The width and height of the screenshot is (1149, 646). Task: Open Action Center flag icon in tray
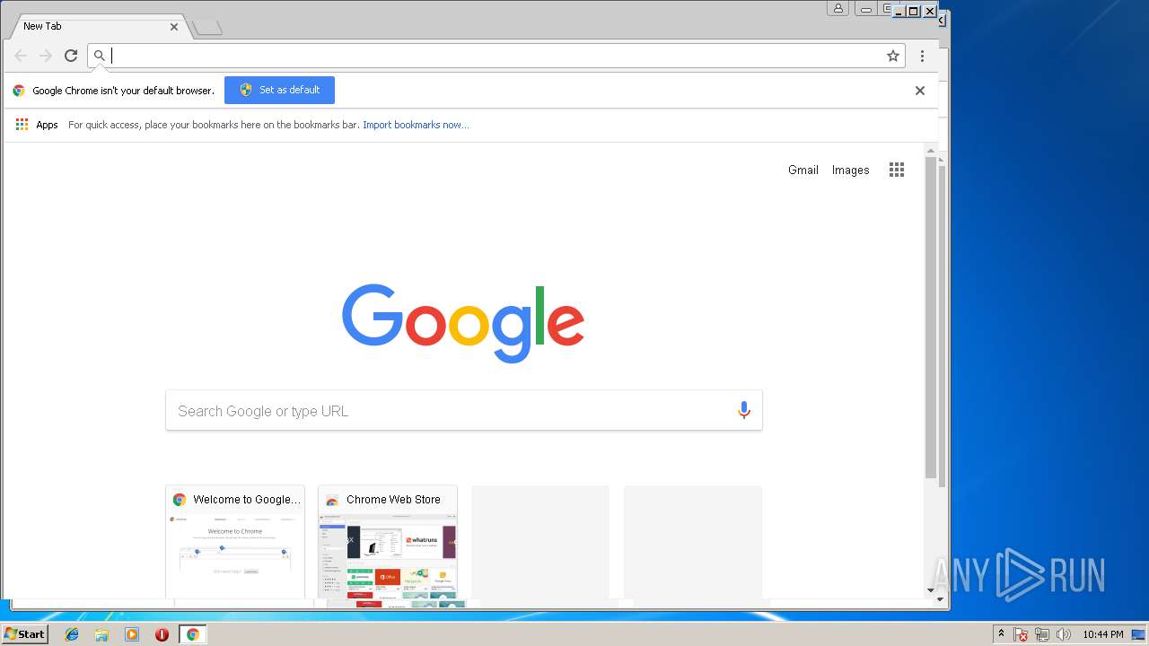[1021, 634]
